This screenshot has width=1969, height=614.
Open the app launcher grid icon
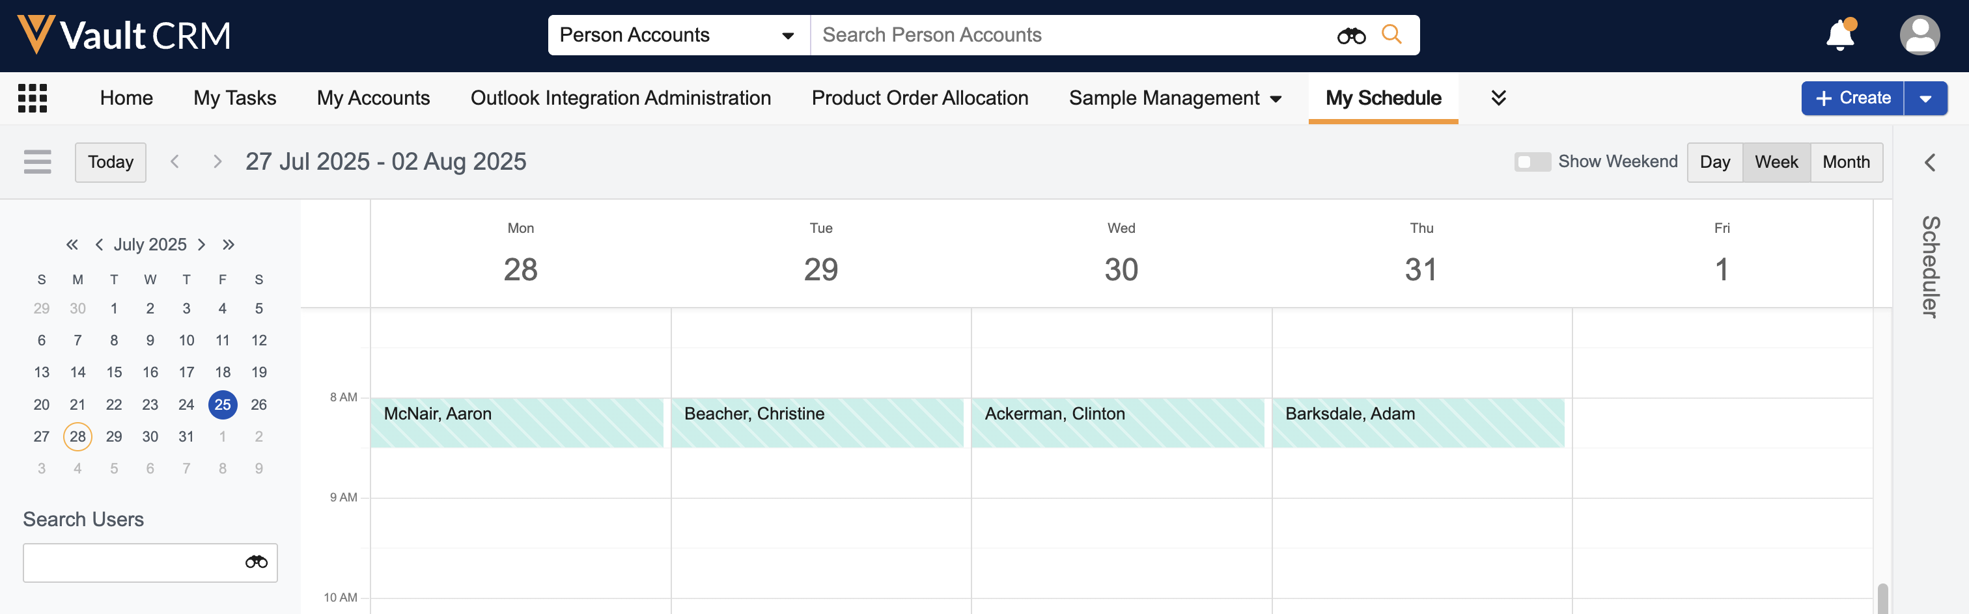(32, 98)
